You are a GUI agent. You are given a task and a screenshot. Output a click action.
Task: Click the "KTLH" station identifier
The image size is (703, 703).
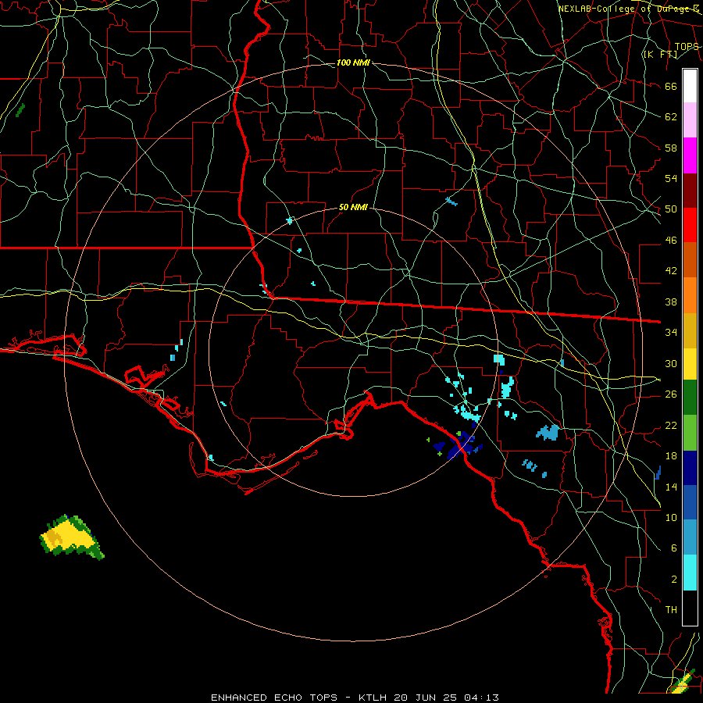tap(372, 698)
